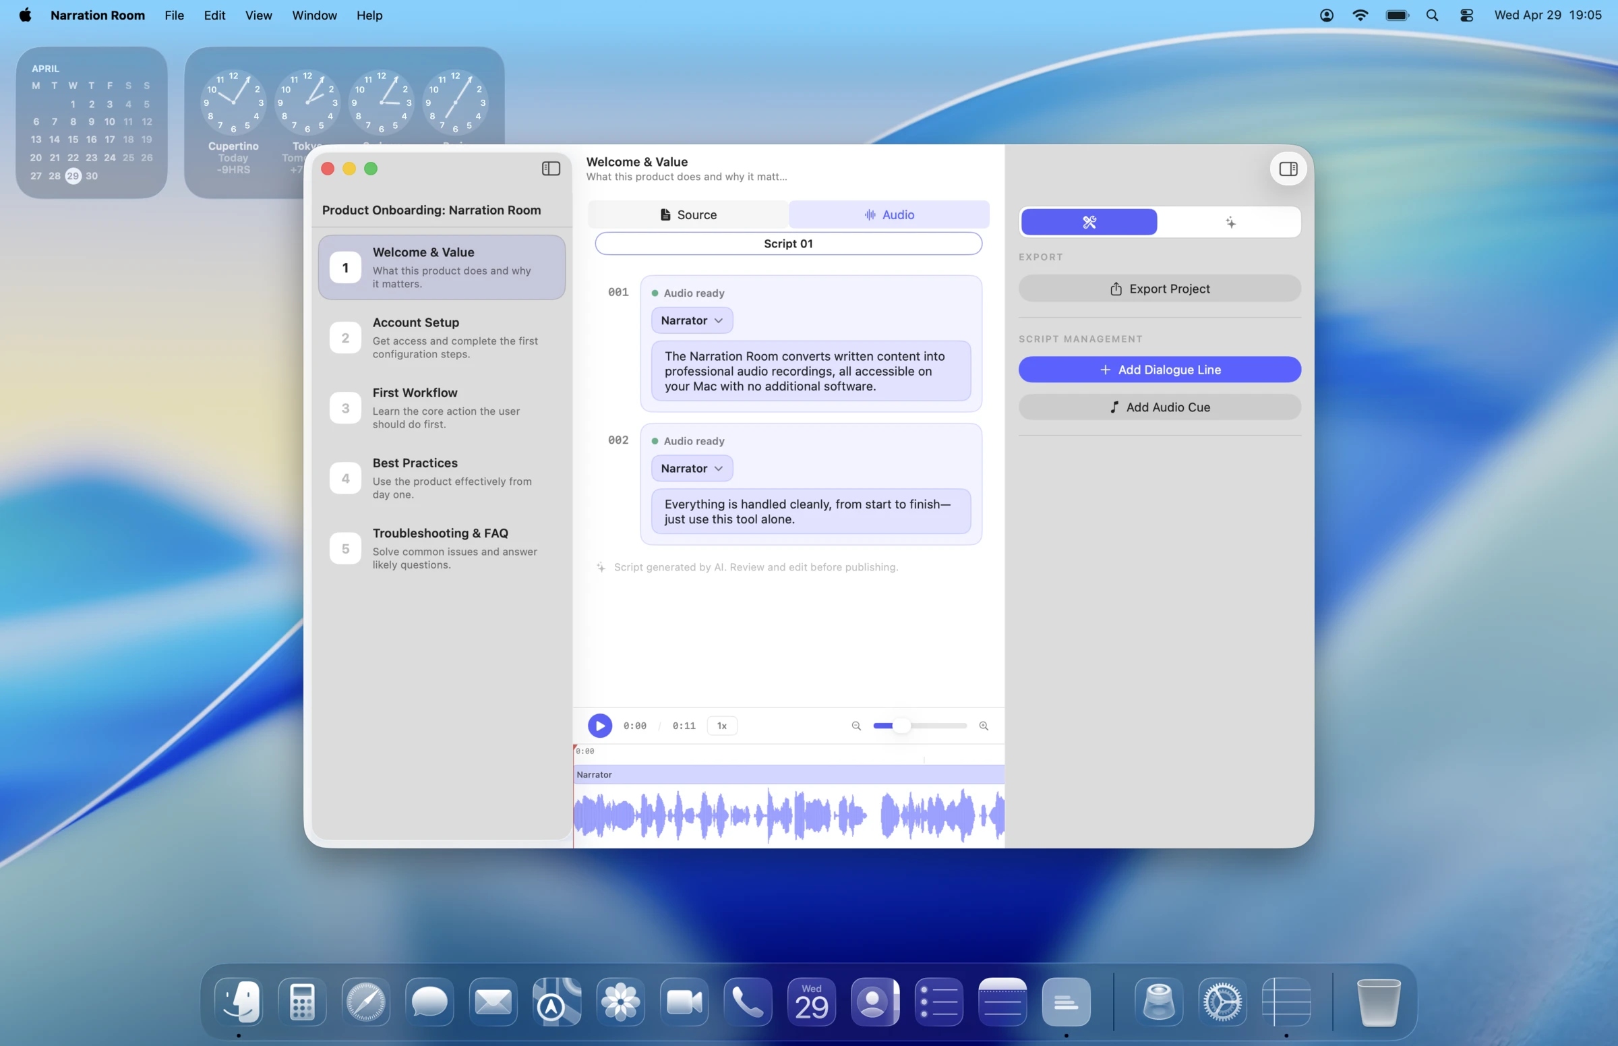
Task: Open the View menu
Action: tap(259, 15)
